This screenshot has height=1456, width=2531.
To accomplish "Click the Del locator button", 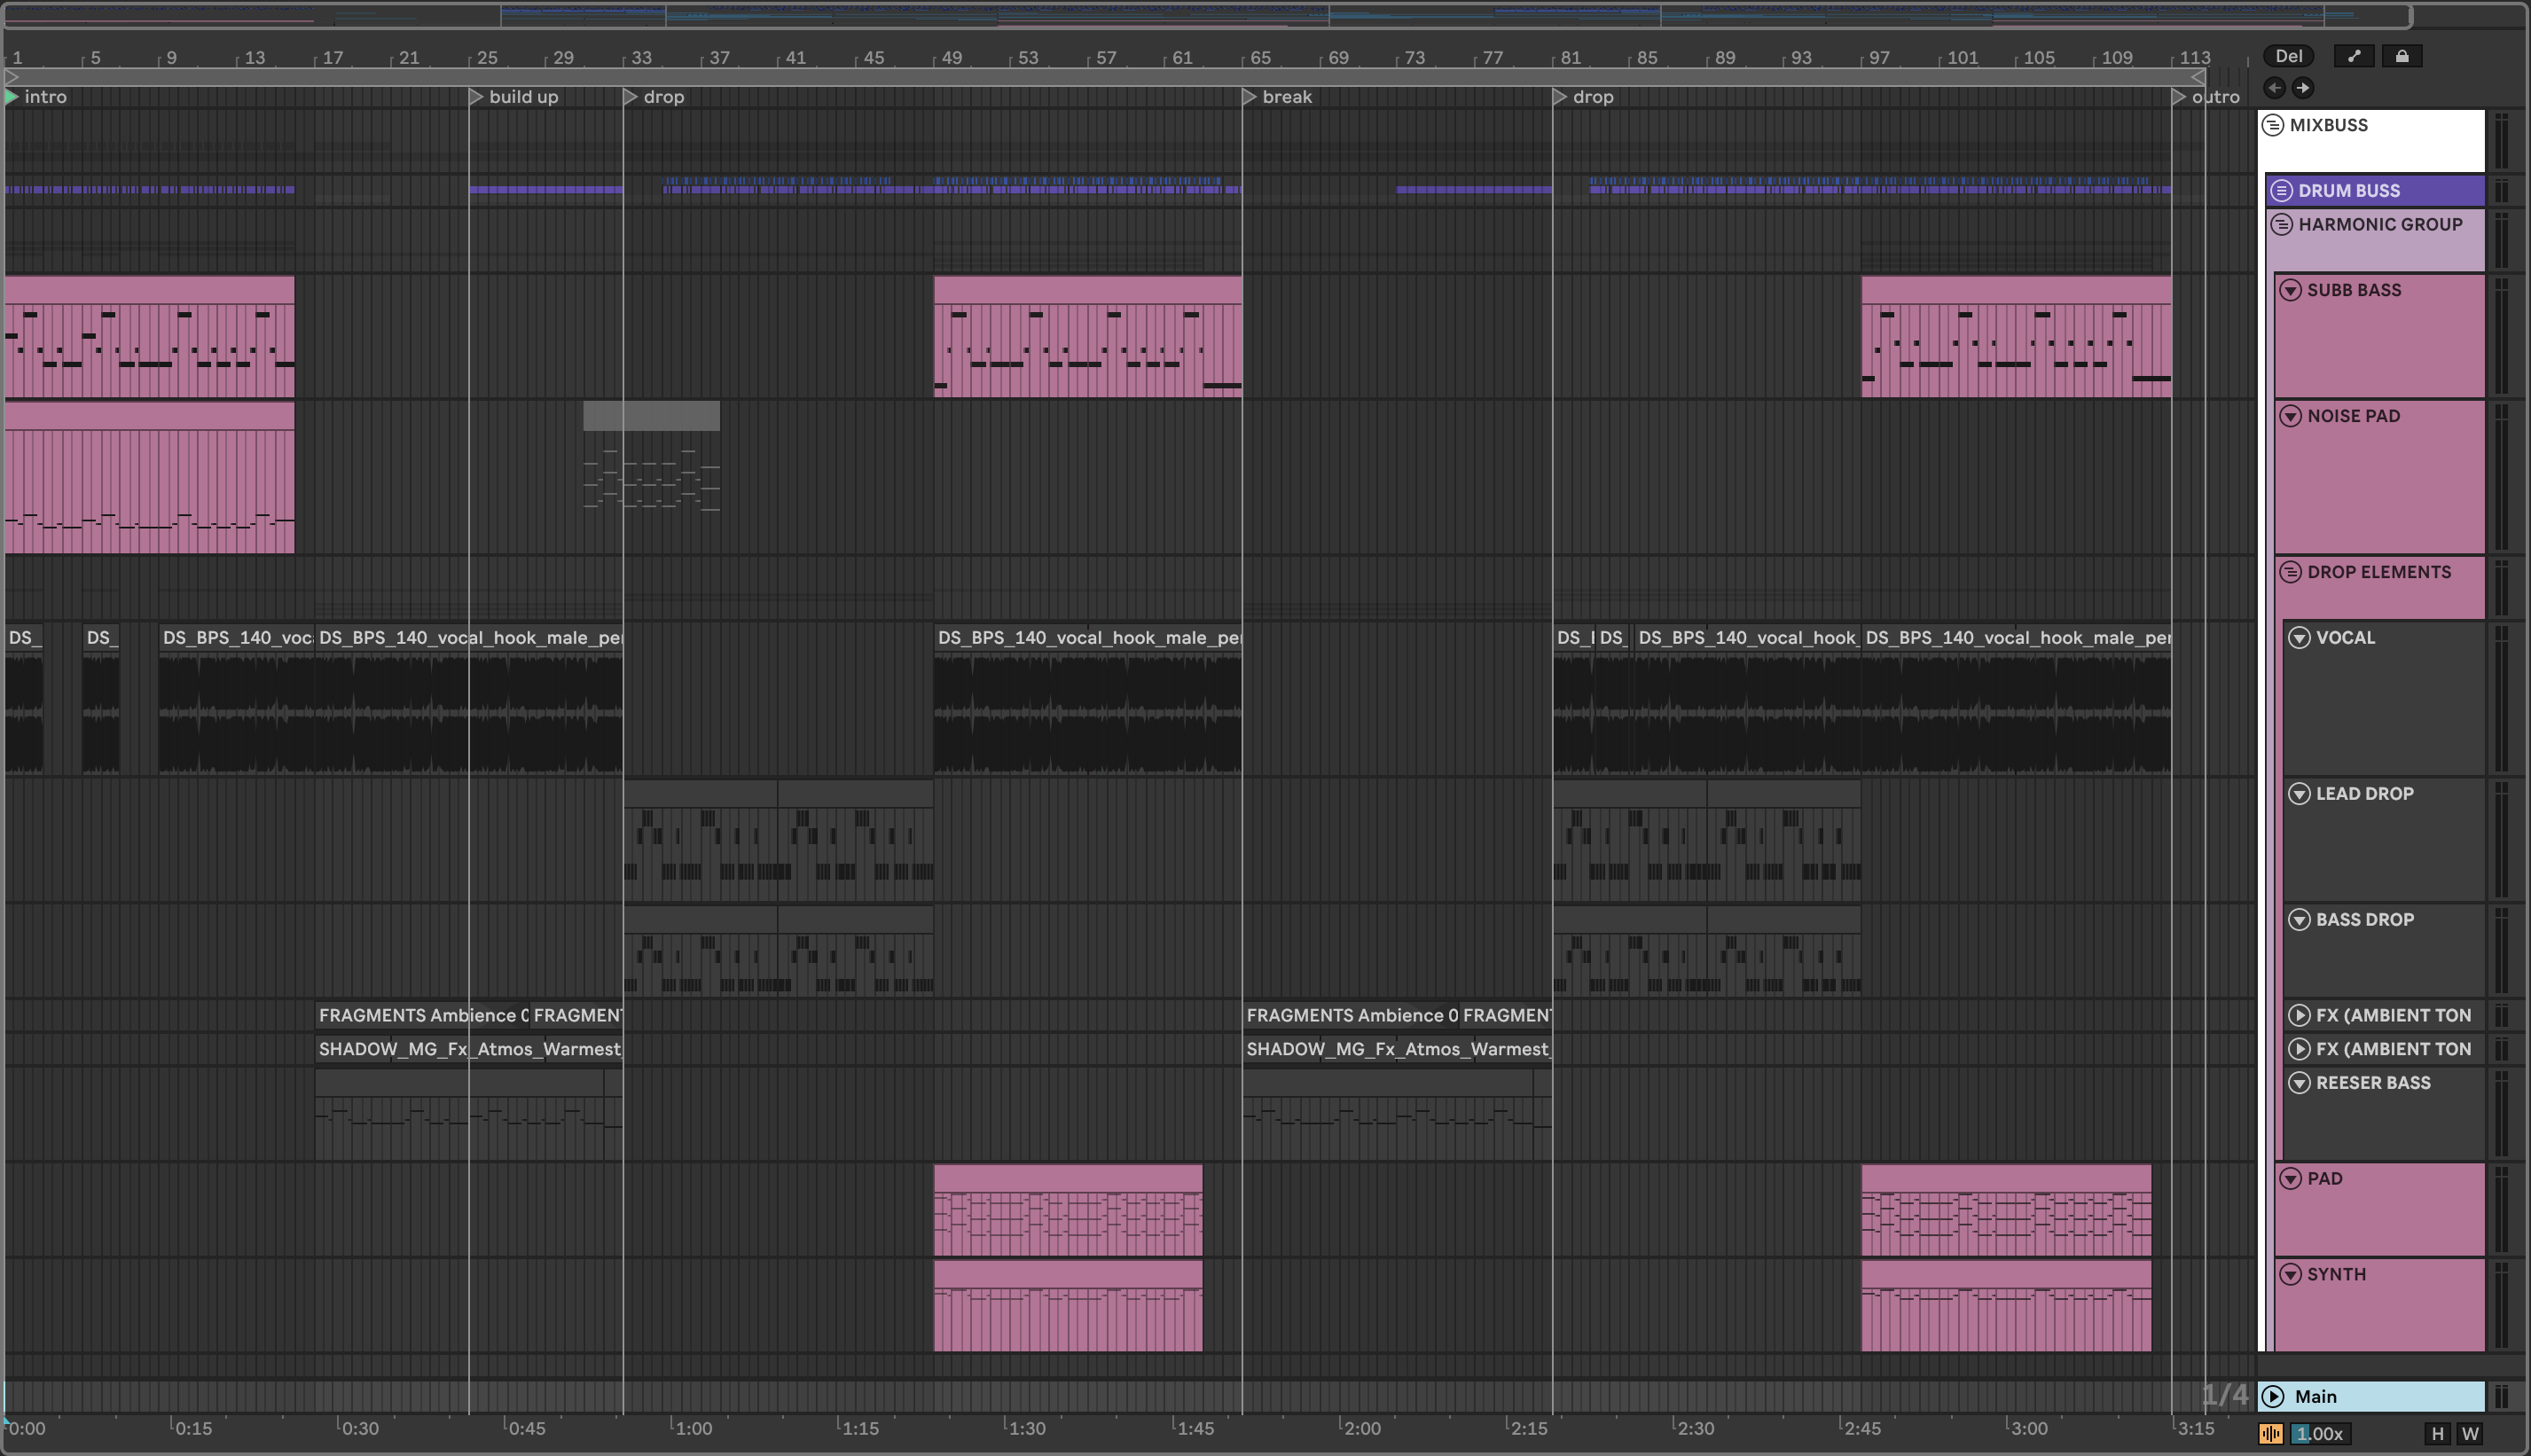I will point(2288,56).
